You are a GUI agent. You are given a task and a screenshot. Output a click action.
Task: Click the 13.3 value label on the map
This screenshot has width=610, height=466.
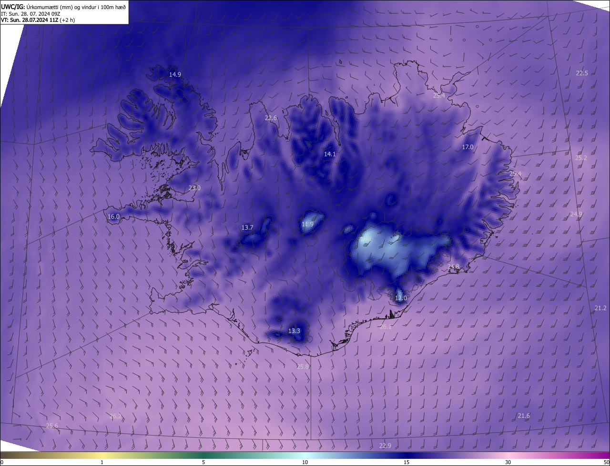pyautogui.click(x=294, y=331)
